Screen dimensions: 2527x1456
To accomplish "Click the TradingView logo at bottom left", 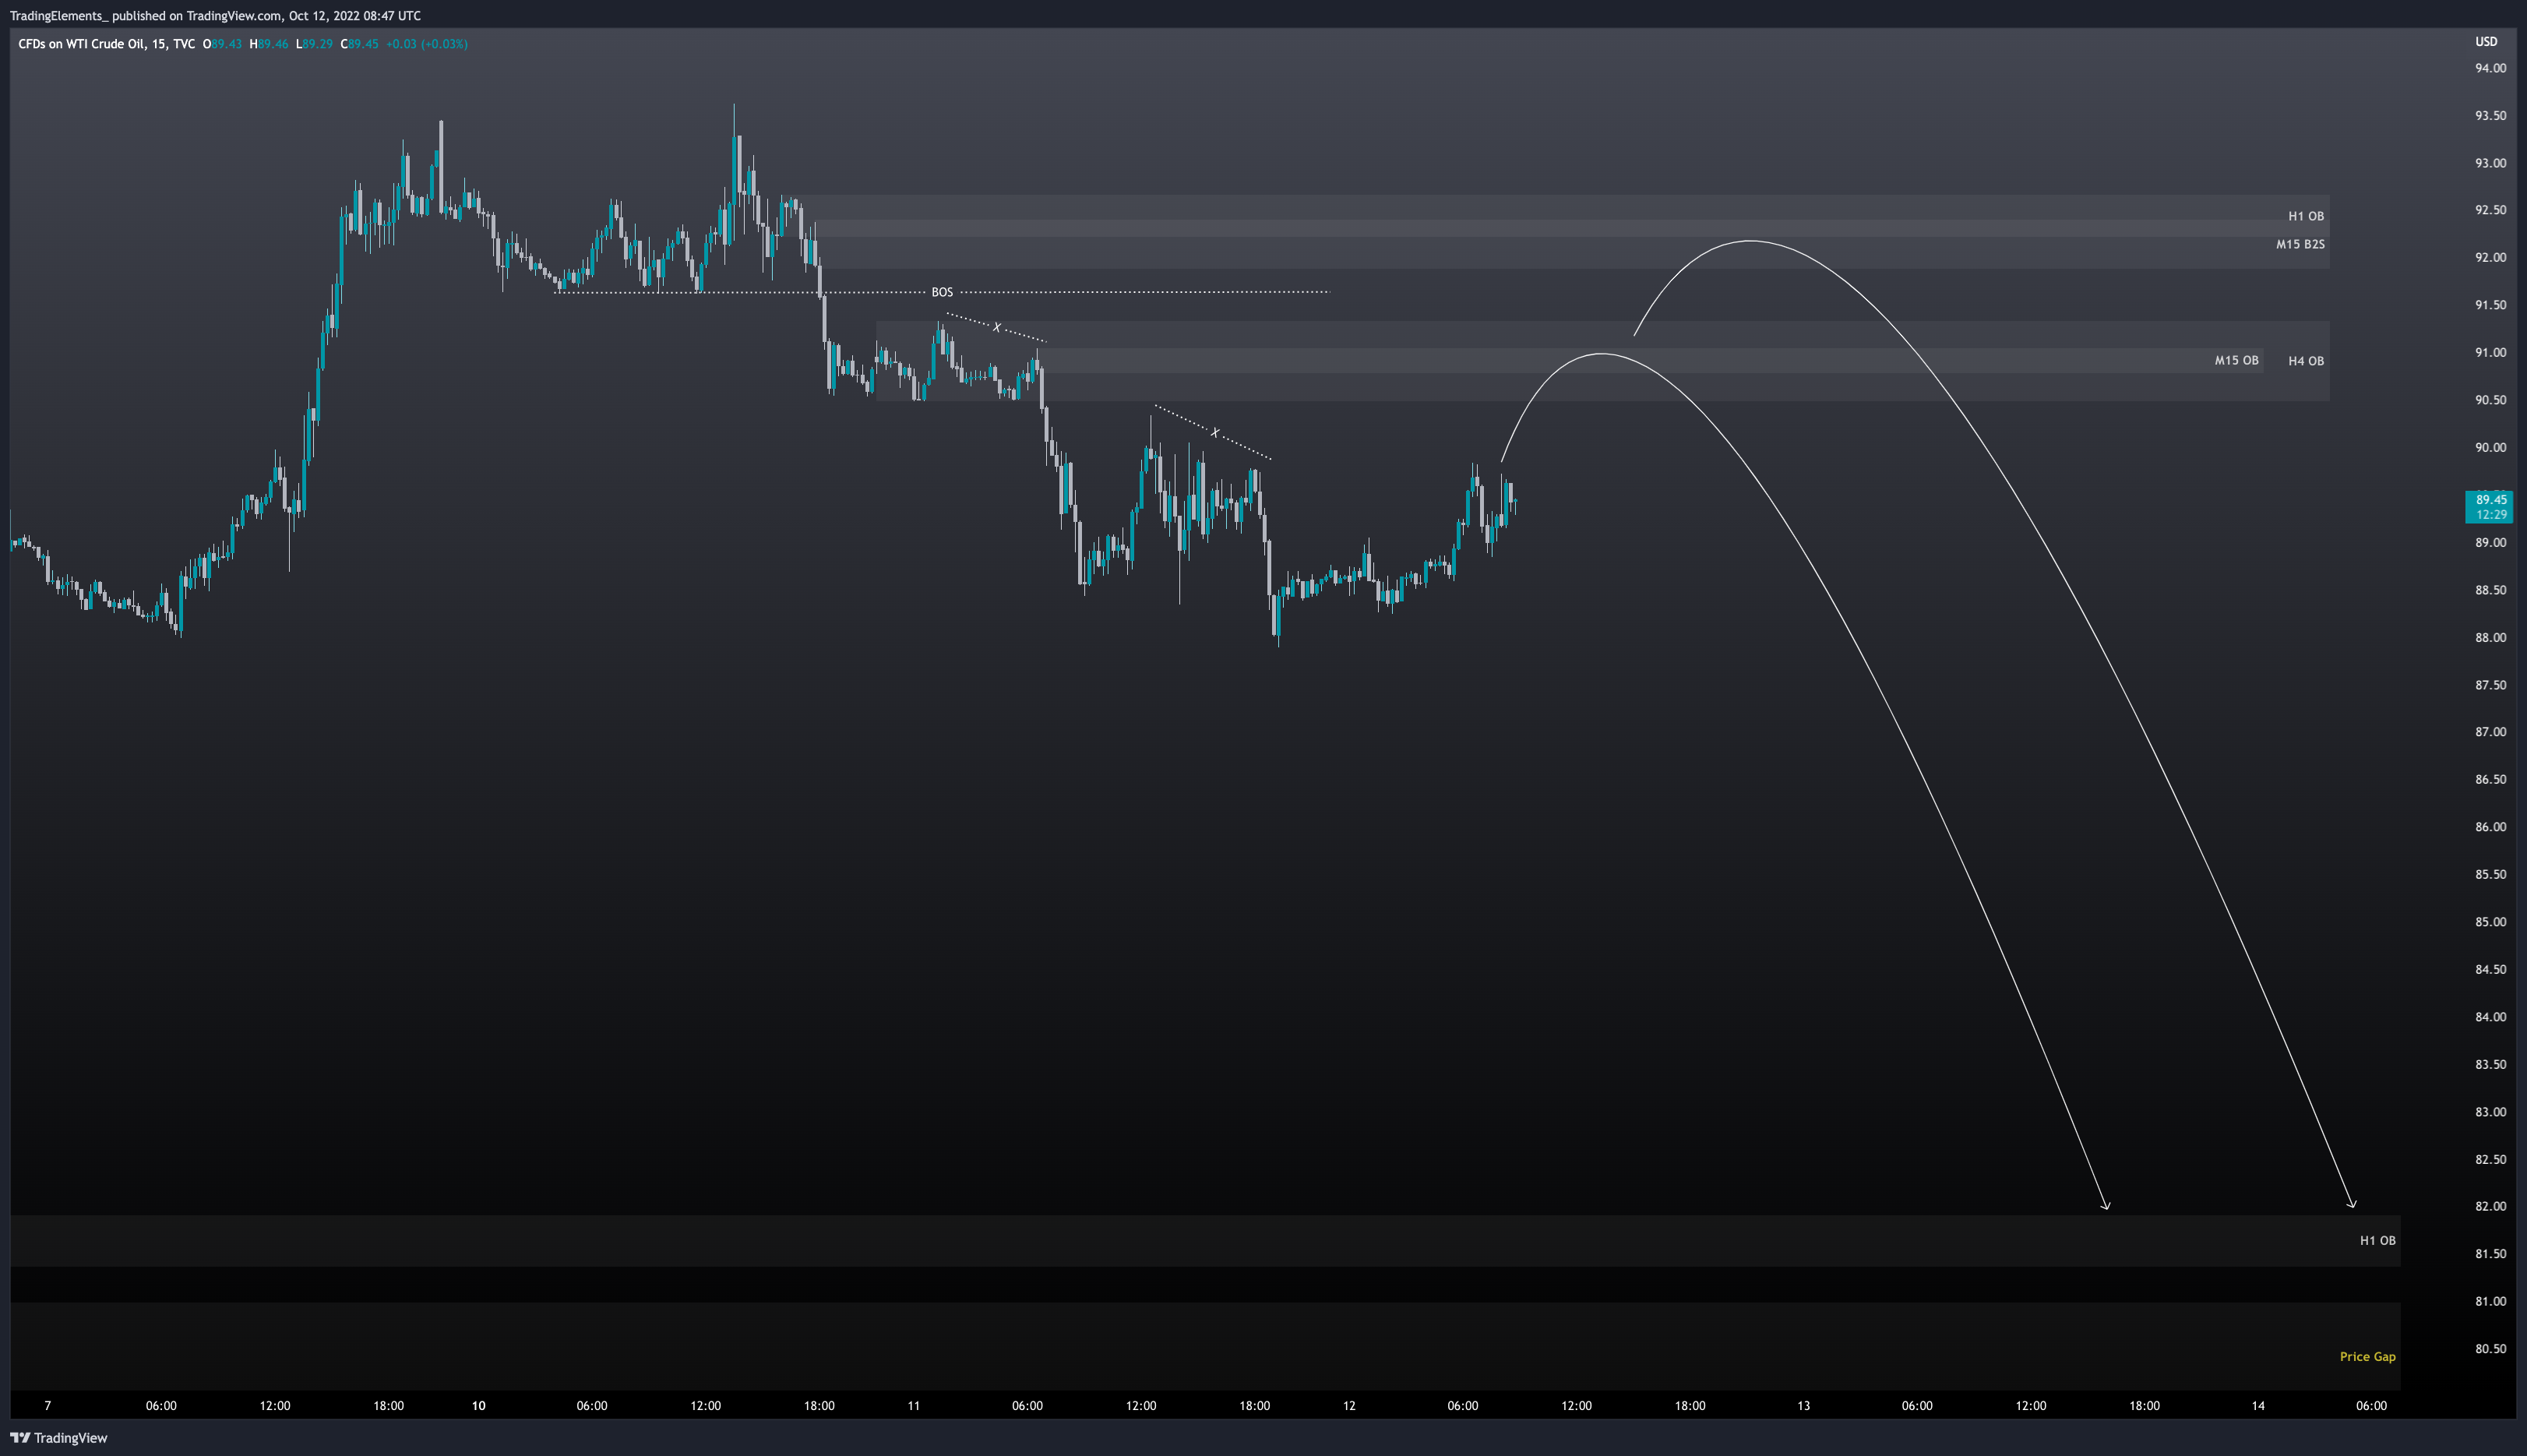I will [x=59, y=1438].
